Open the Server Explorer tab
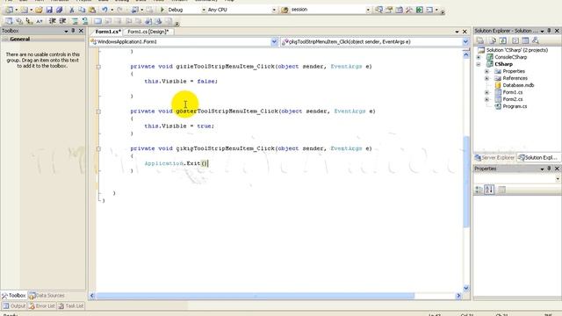 pos(495,158)
